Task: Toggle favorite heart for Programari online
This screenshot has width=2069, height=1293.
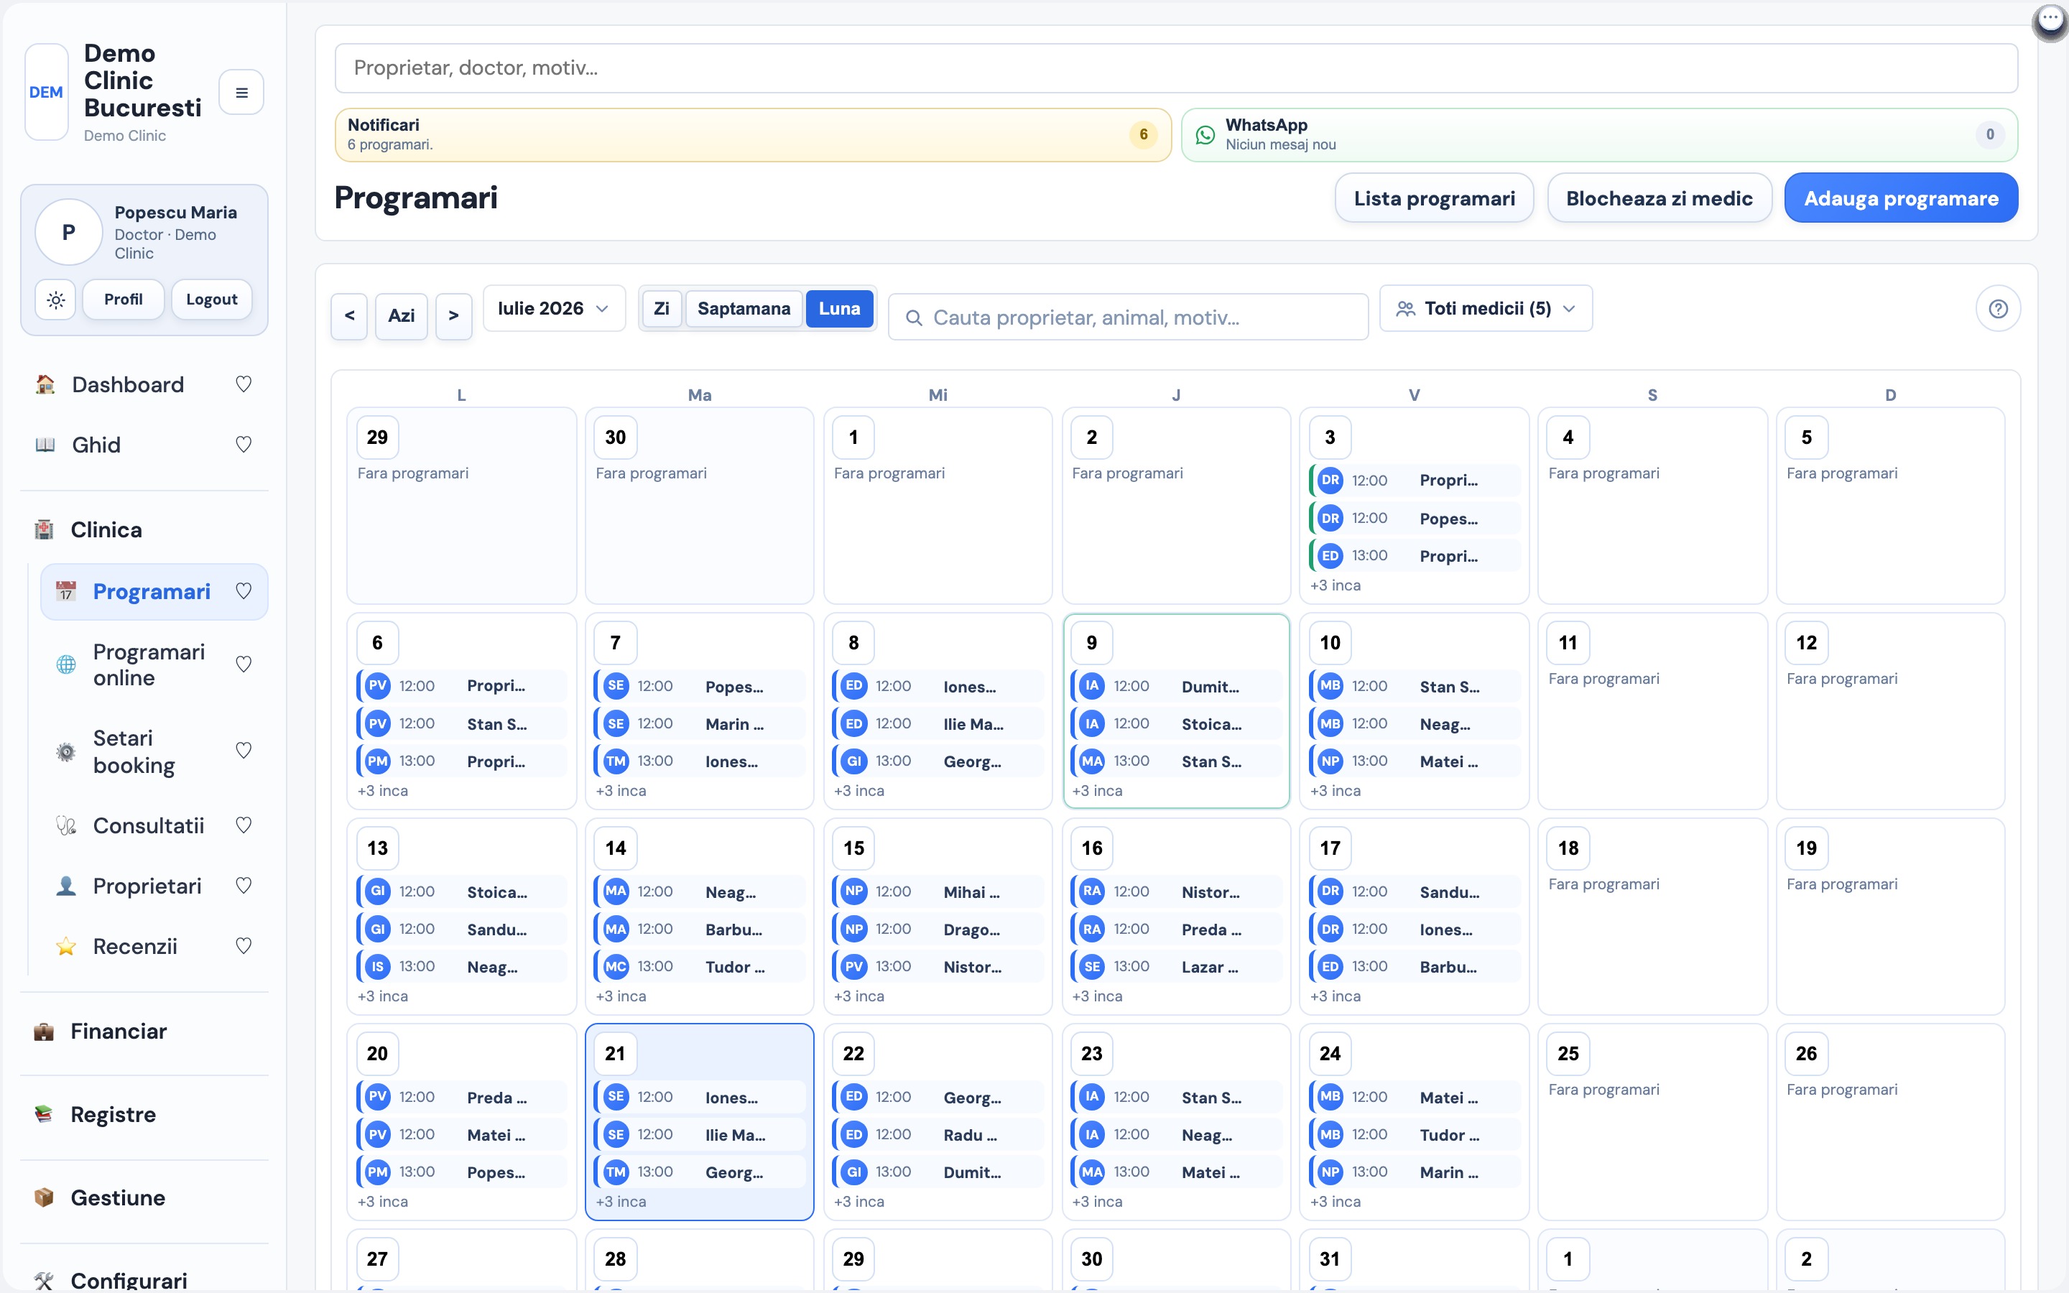Action: point(244,664)
